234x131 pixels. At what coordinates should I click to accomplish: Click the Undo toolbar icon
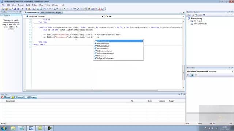click(45, 9)
